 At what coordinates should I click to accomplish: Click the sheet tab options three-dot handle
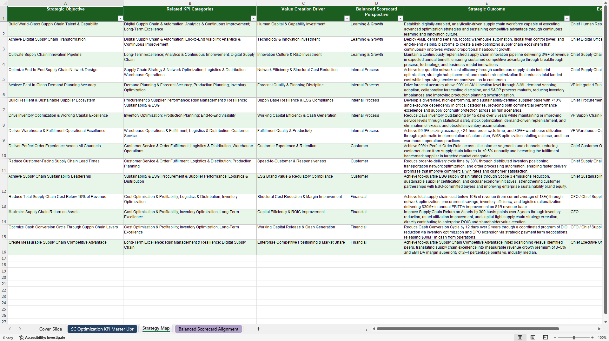click(x=366, y=329)
